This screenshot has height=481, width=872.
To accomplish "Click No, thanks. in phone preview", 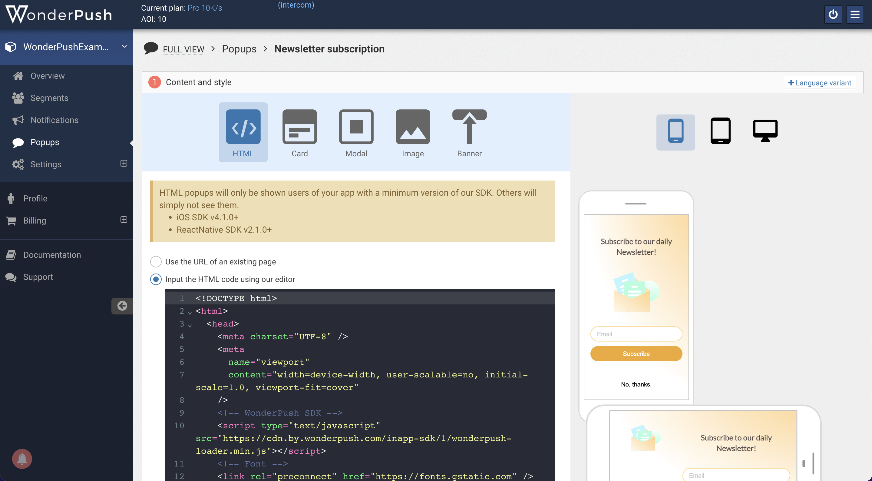I will tap(636, 384).
